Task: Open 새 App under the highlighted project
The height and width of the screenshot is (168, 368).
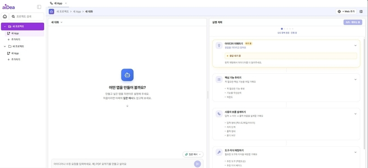Action: [24, 34]
